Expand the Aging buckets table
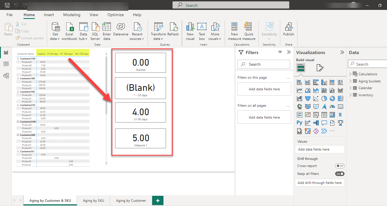Image resolution: width=387 pixels, height=206 pixels. pyautogui.click(x=350, y=81)
